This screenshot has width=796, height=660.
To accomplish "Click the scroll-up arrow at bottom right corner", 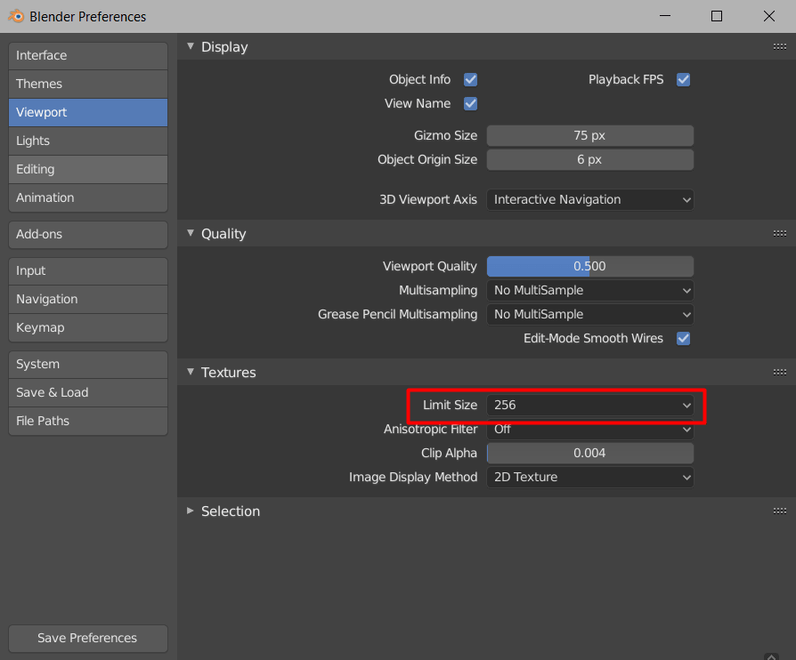I will (x=771, y=656).
